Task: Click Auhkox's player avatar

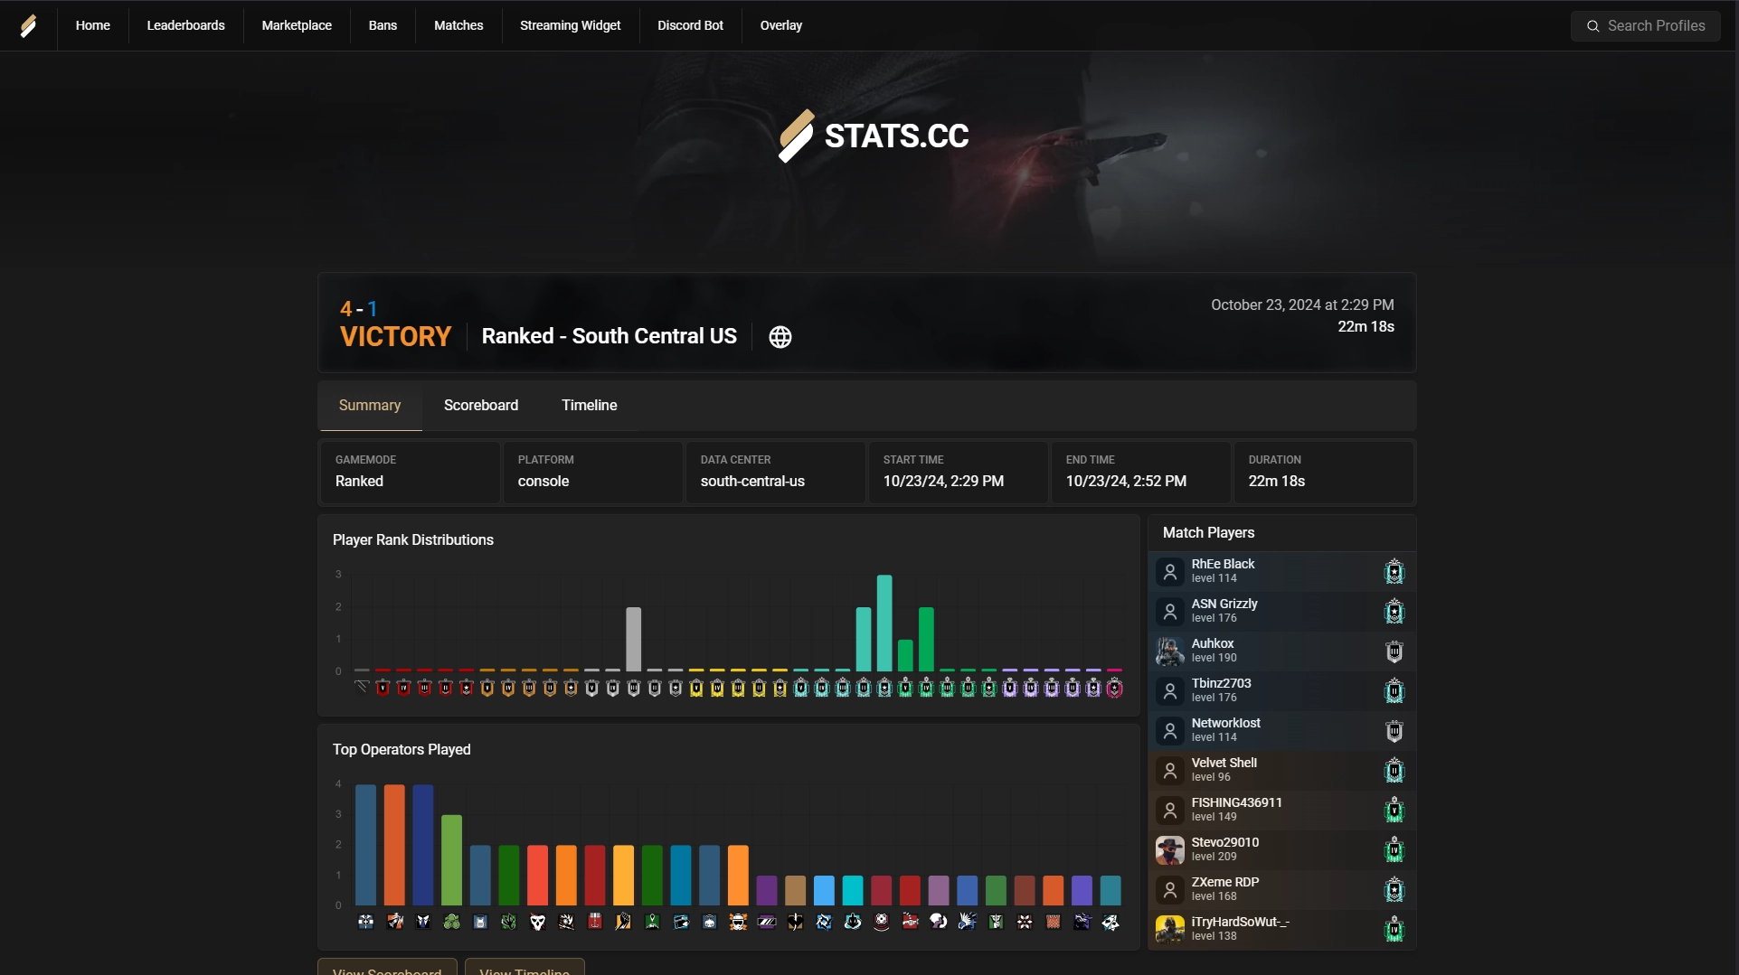Action: [1169, 651]
